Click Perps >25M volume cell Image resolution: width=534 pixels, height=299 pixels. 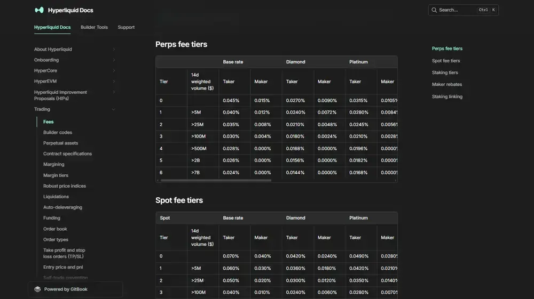coord(197,125)
